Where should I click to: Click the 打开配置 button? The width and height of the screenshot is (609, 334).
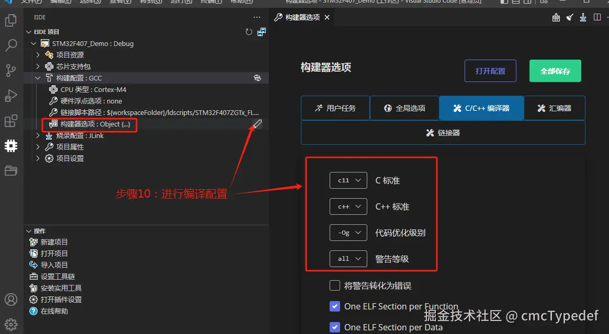491,71
